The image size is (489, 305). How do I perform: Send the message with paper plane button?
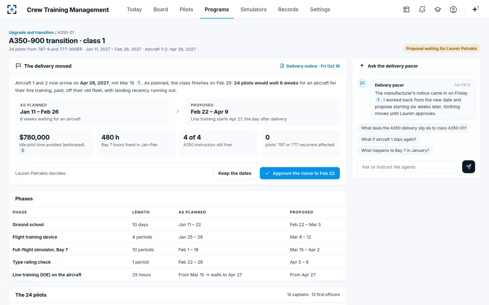click(x=469, y=167)
